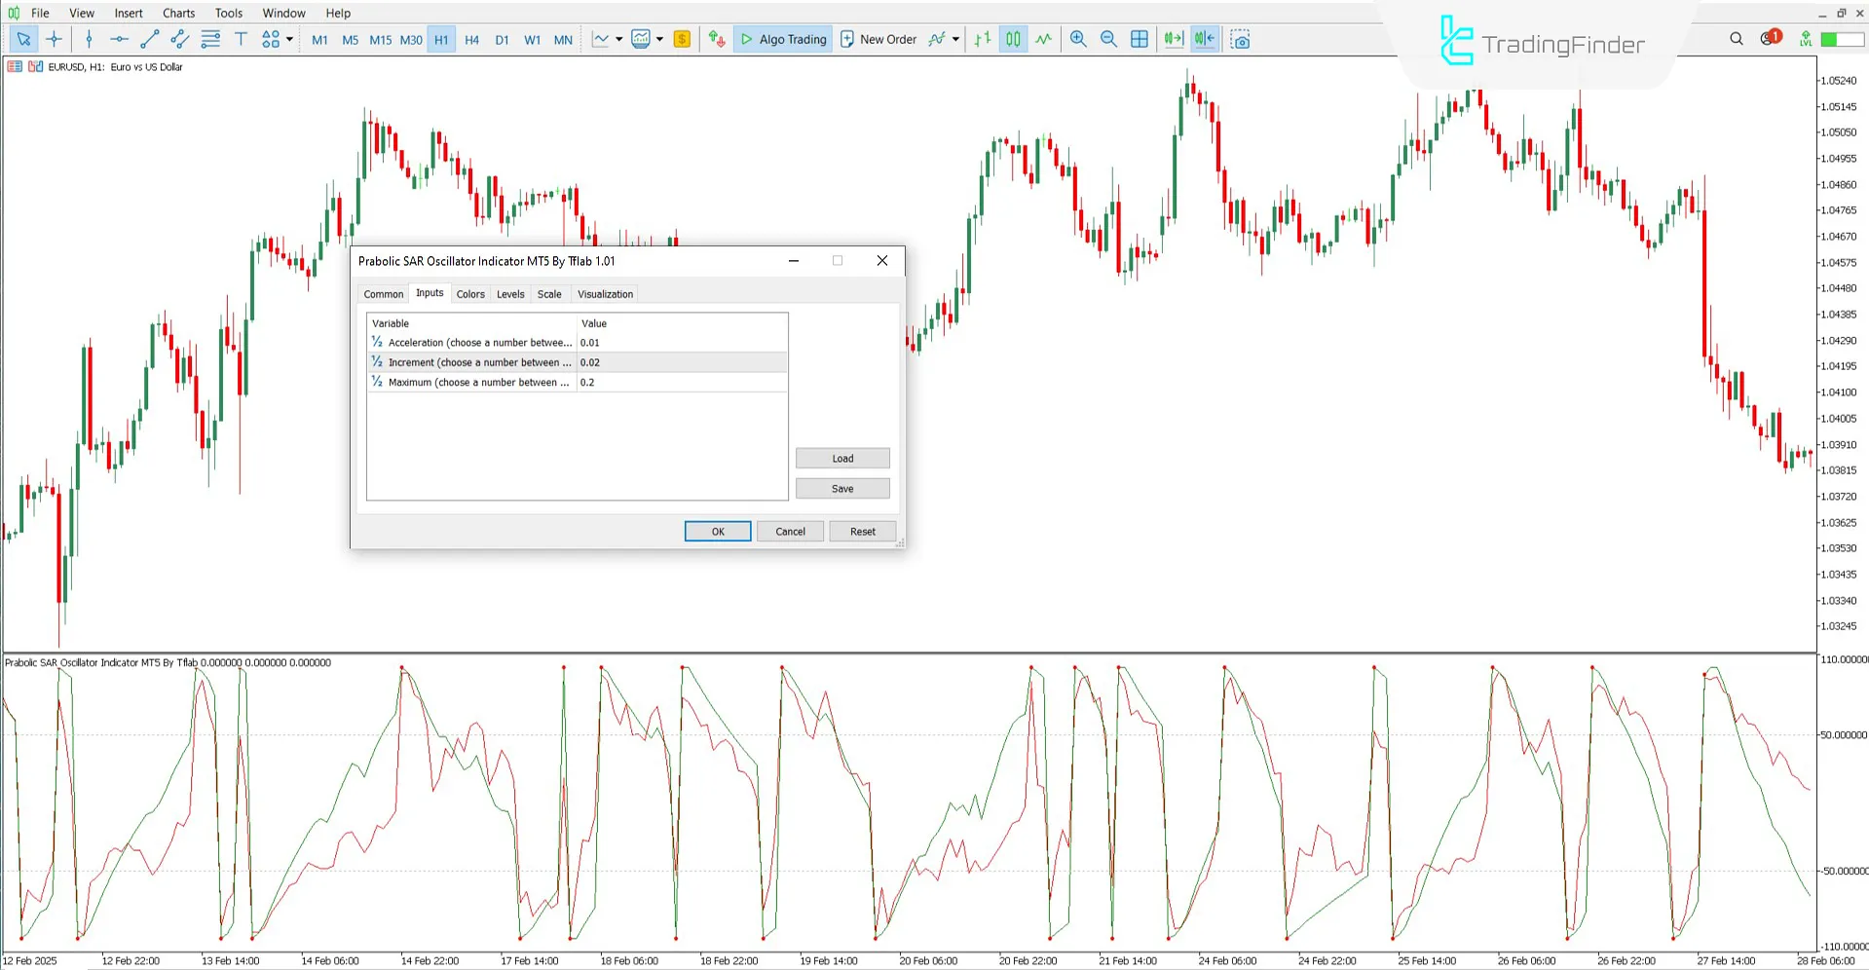
Task: Select the Vertical Line drawing tool
Action: click(89, 39)
